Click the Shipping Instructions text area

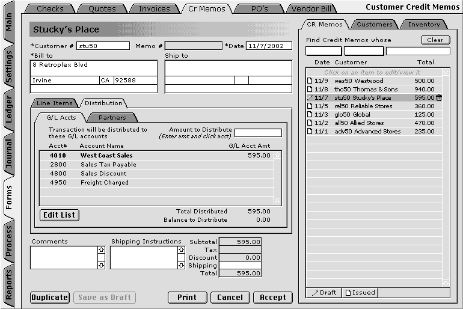point(144,258)
